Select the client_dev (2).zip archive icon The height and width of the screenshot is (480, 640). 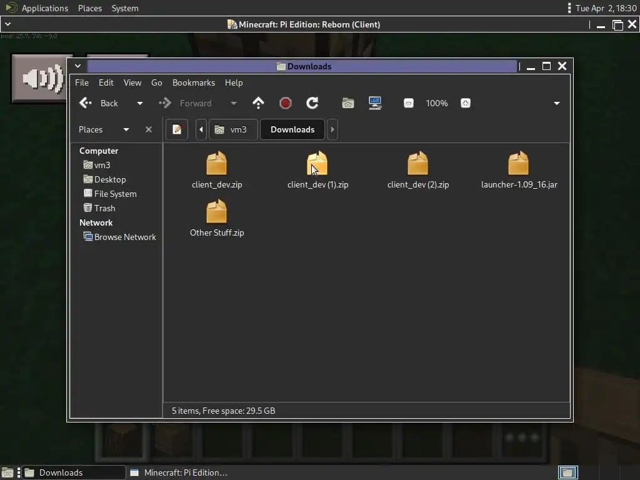click(417, 163)
